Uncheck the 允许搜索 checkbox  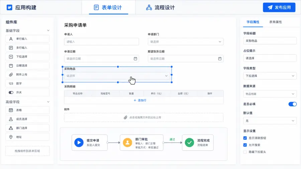pyautogui.click(x=245, y=145)
